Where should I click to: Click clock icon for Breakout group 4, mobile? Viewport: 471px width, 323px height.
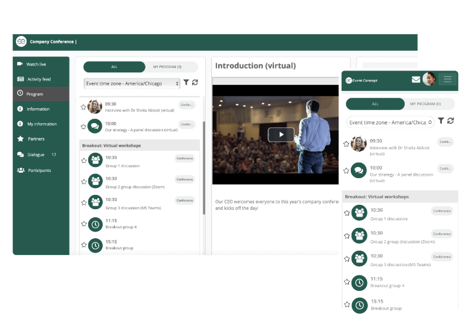(x=359, y=283)
